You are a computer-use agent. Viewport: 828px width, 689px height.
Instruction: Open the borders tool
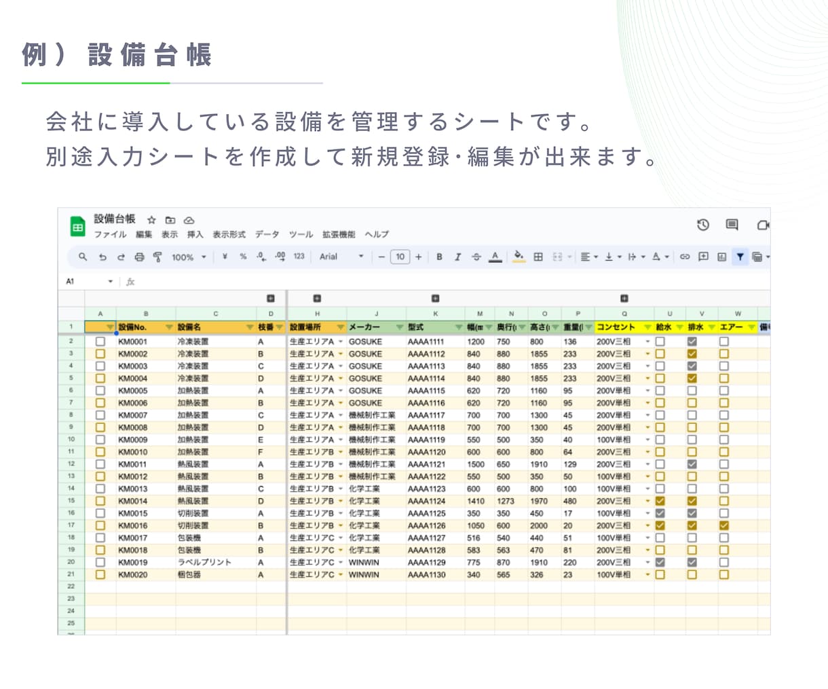click(538, 257)
